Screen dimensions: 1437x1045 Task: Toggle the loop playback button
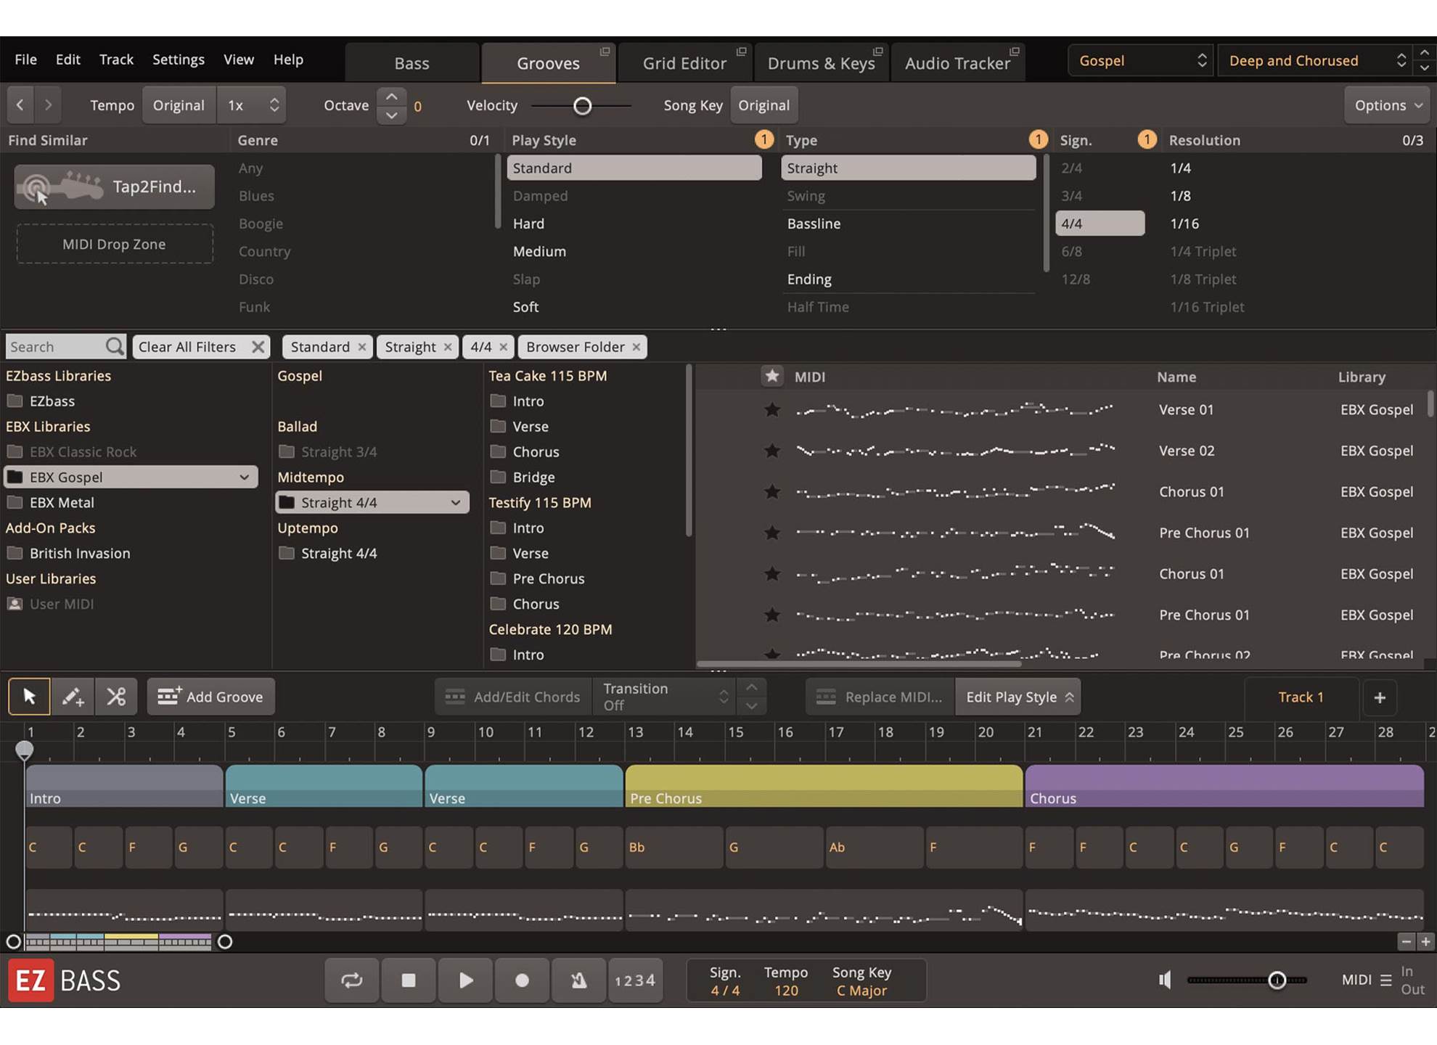pyautogui.click(x=352, y=980)
